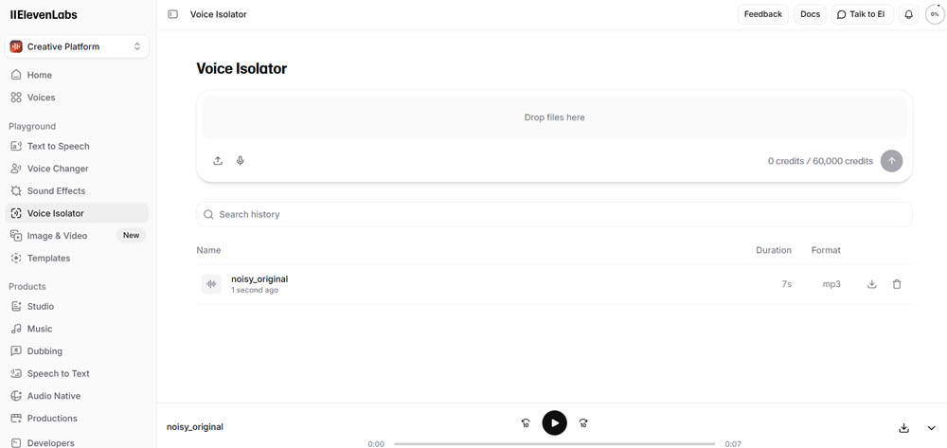Go to Home in the sidebar

coord(77,75)
